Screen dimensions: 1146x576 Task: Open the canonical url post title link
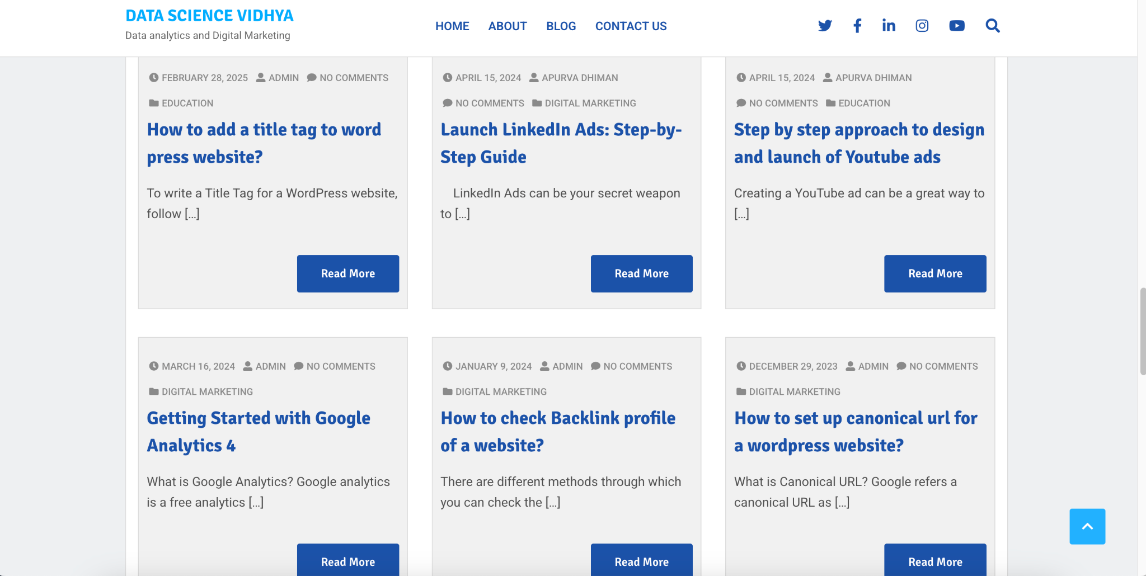[x=855, y=431]
